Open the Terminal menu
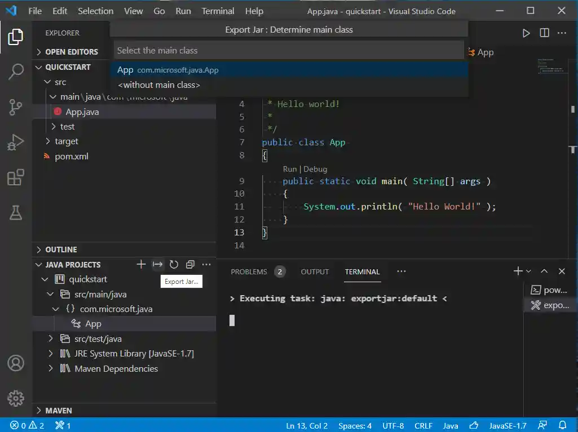The image size is (578, 432). tap(218, 11)
